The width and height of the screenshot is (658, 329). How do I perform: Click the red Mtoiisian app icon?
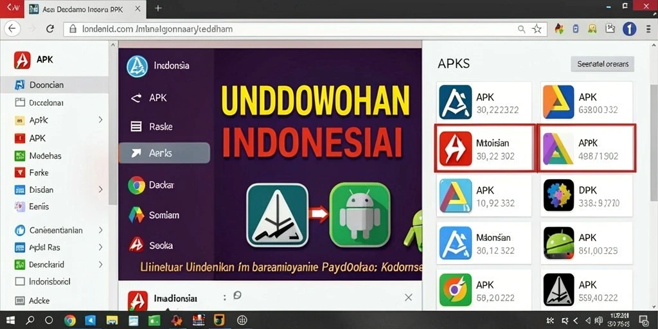[x=456, y=148]
